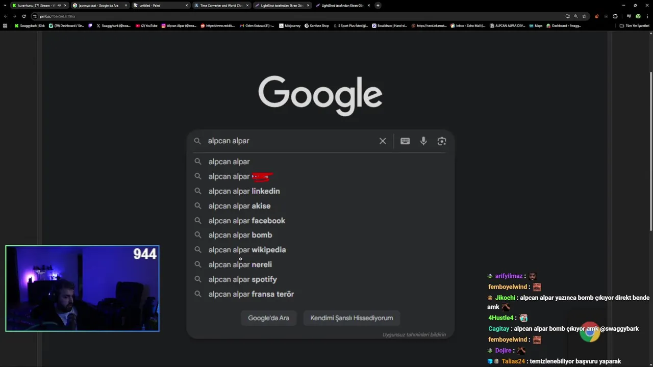Switch to Time Converter and World Clock tab
This screenshot has width=653, height=367.
221,6
